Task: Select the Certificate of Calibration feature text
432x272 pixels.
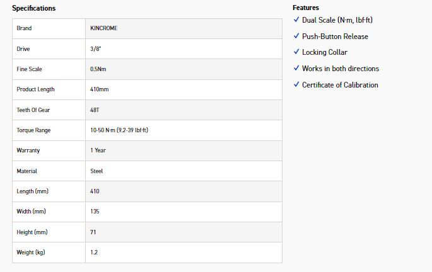Action: [340, 85]
